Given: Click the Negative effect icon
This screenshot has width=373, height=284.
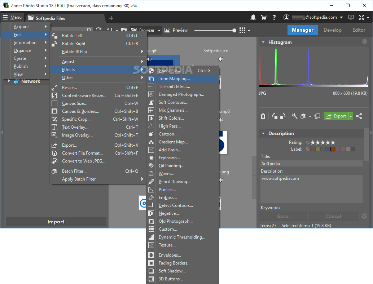Looking at the screenshot, I should (x=151, y=213).
